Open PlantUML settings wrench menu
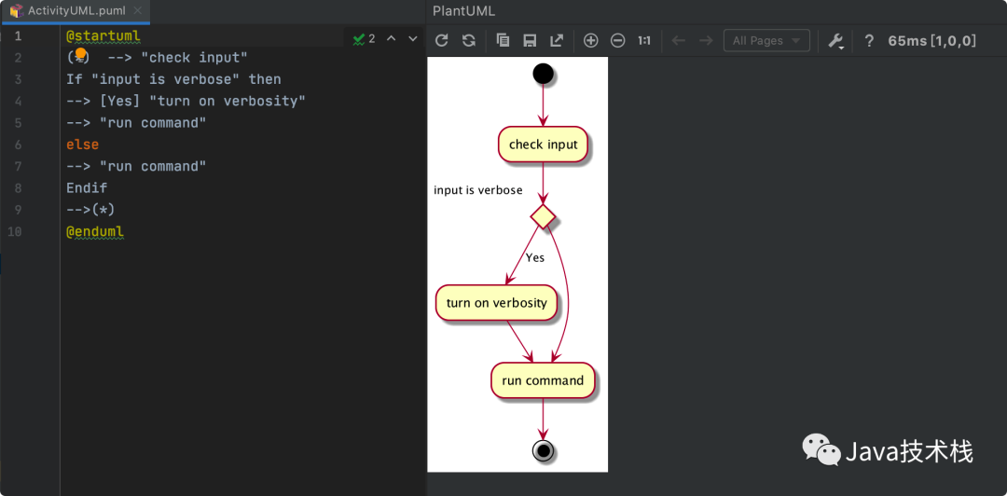The height and width of the screenshot is (496, 1007). [835, 41]
